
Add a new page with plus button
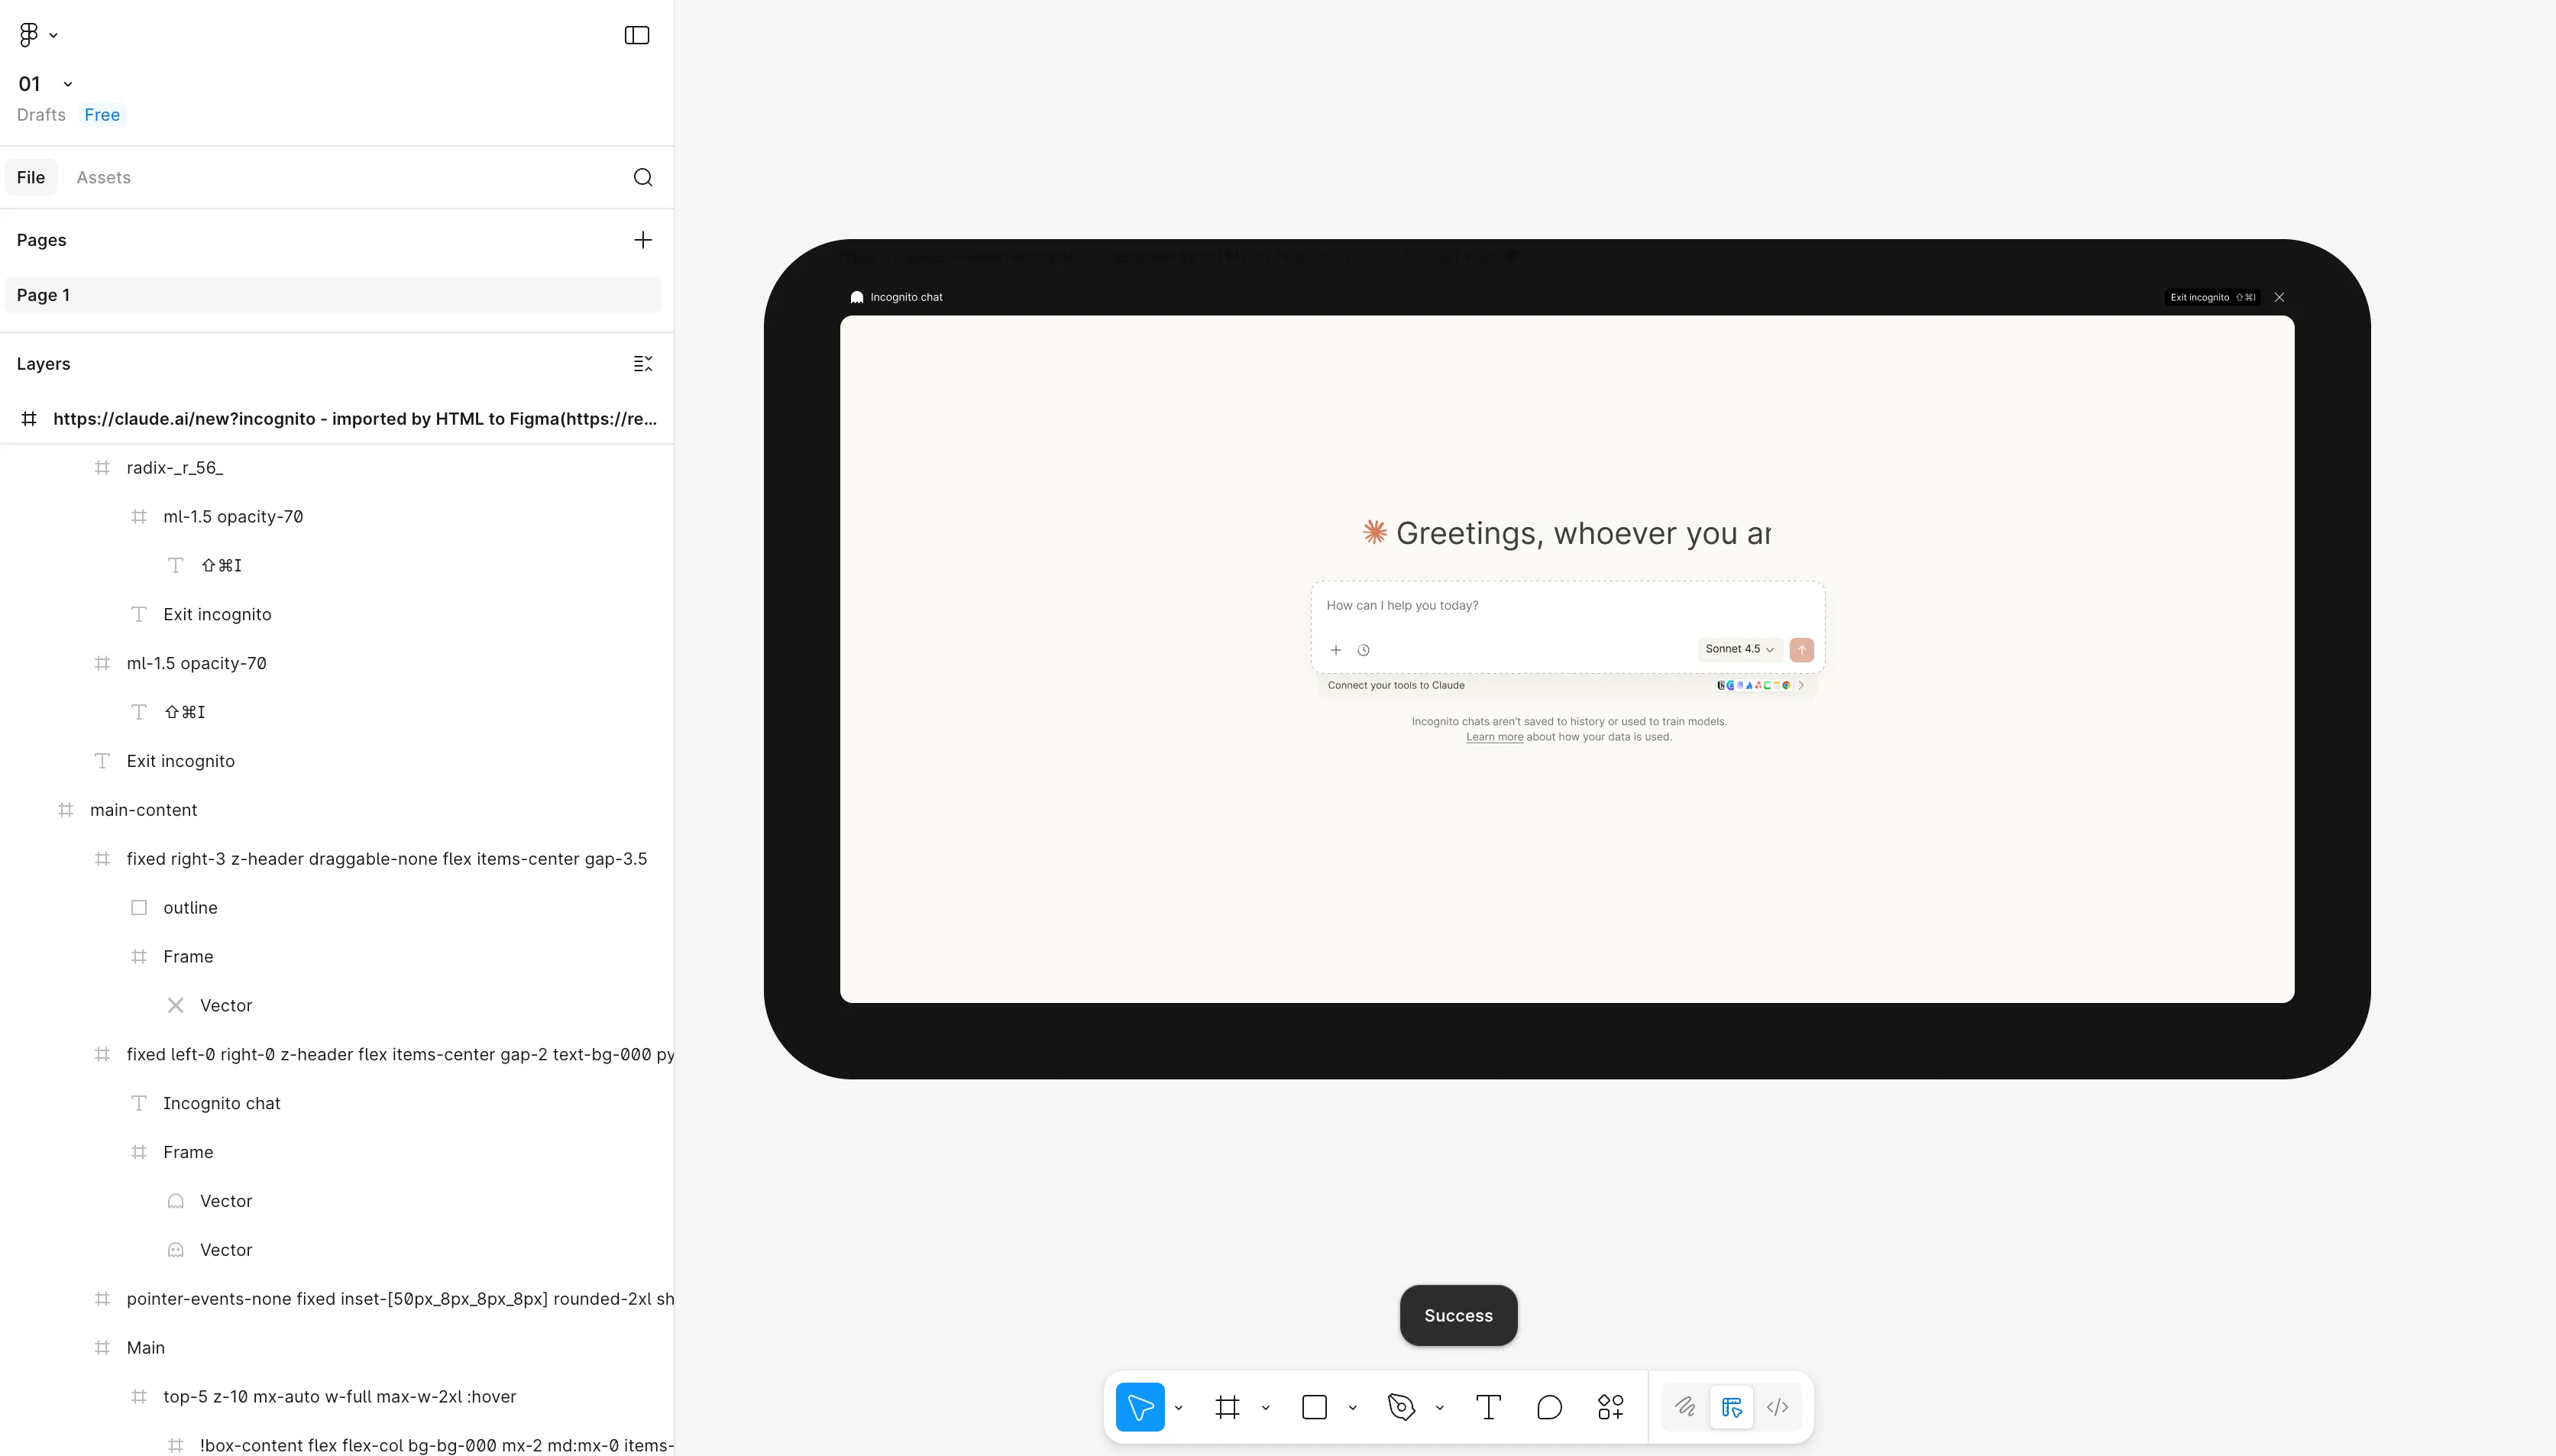coord(643,240)
